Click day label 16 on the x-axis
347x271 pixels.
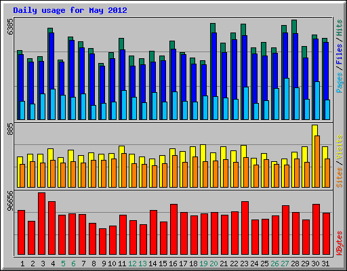173,264
